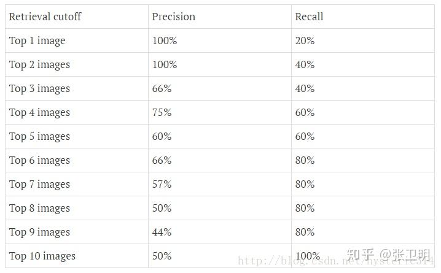Click the Retrieval cutoff header cell
Image resolution: width=441 pixels, height=273 pixels.
pyautogui.click(x=45, y=17)
